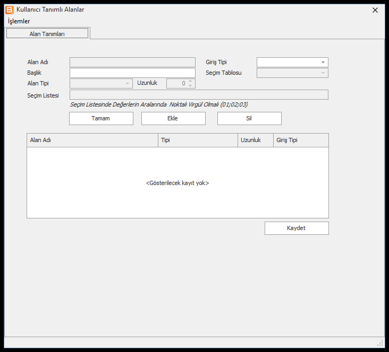Sort by Tipi column header
The height and width of the screenshot is (352, 389).
click(198, 140)
